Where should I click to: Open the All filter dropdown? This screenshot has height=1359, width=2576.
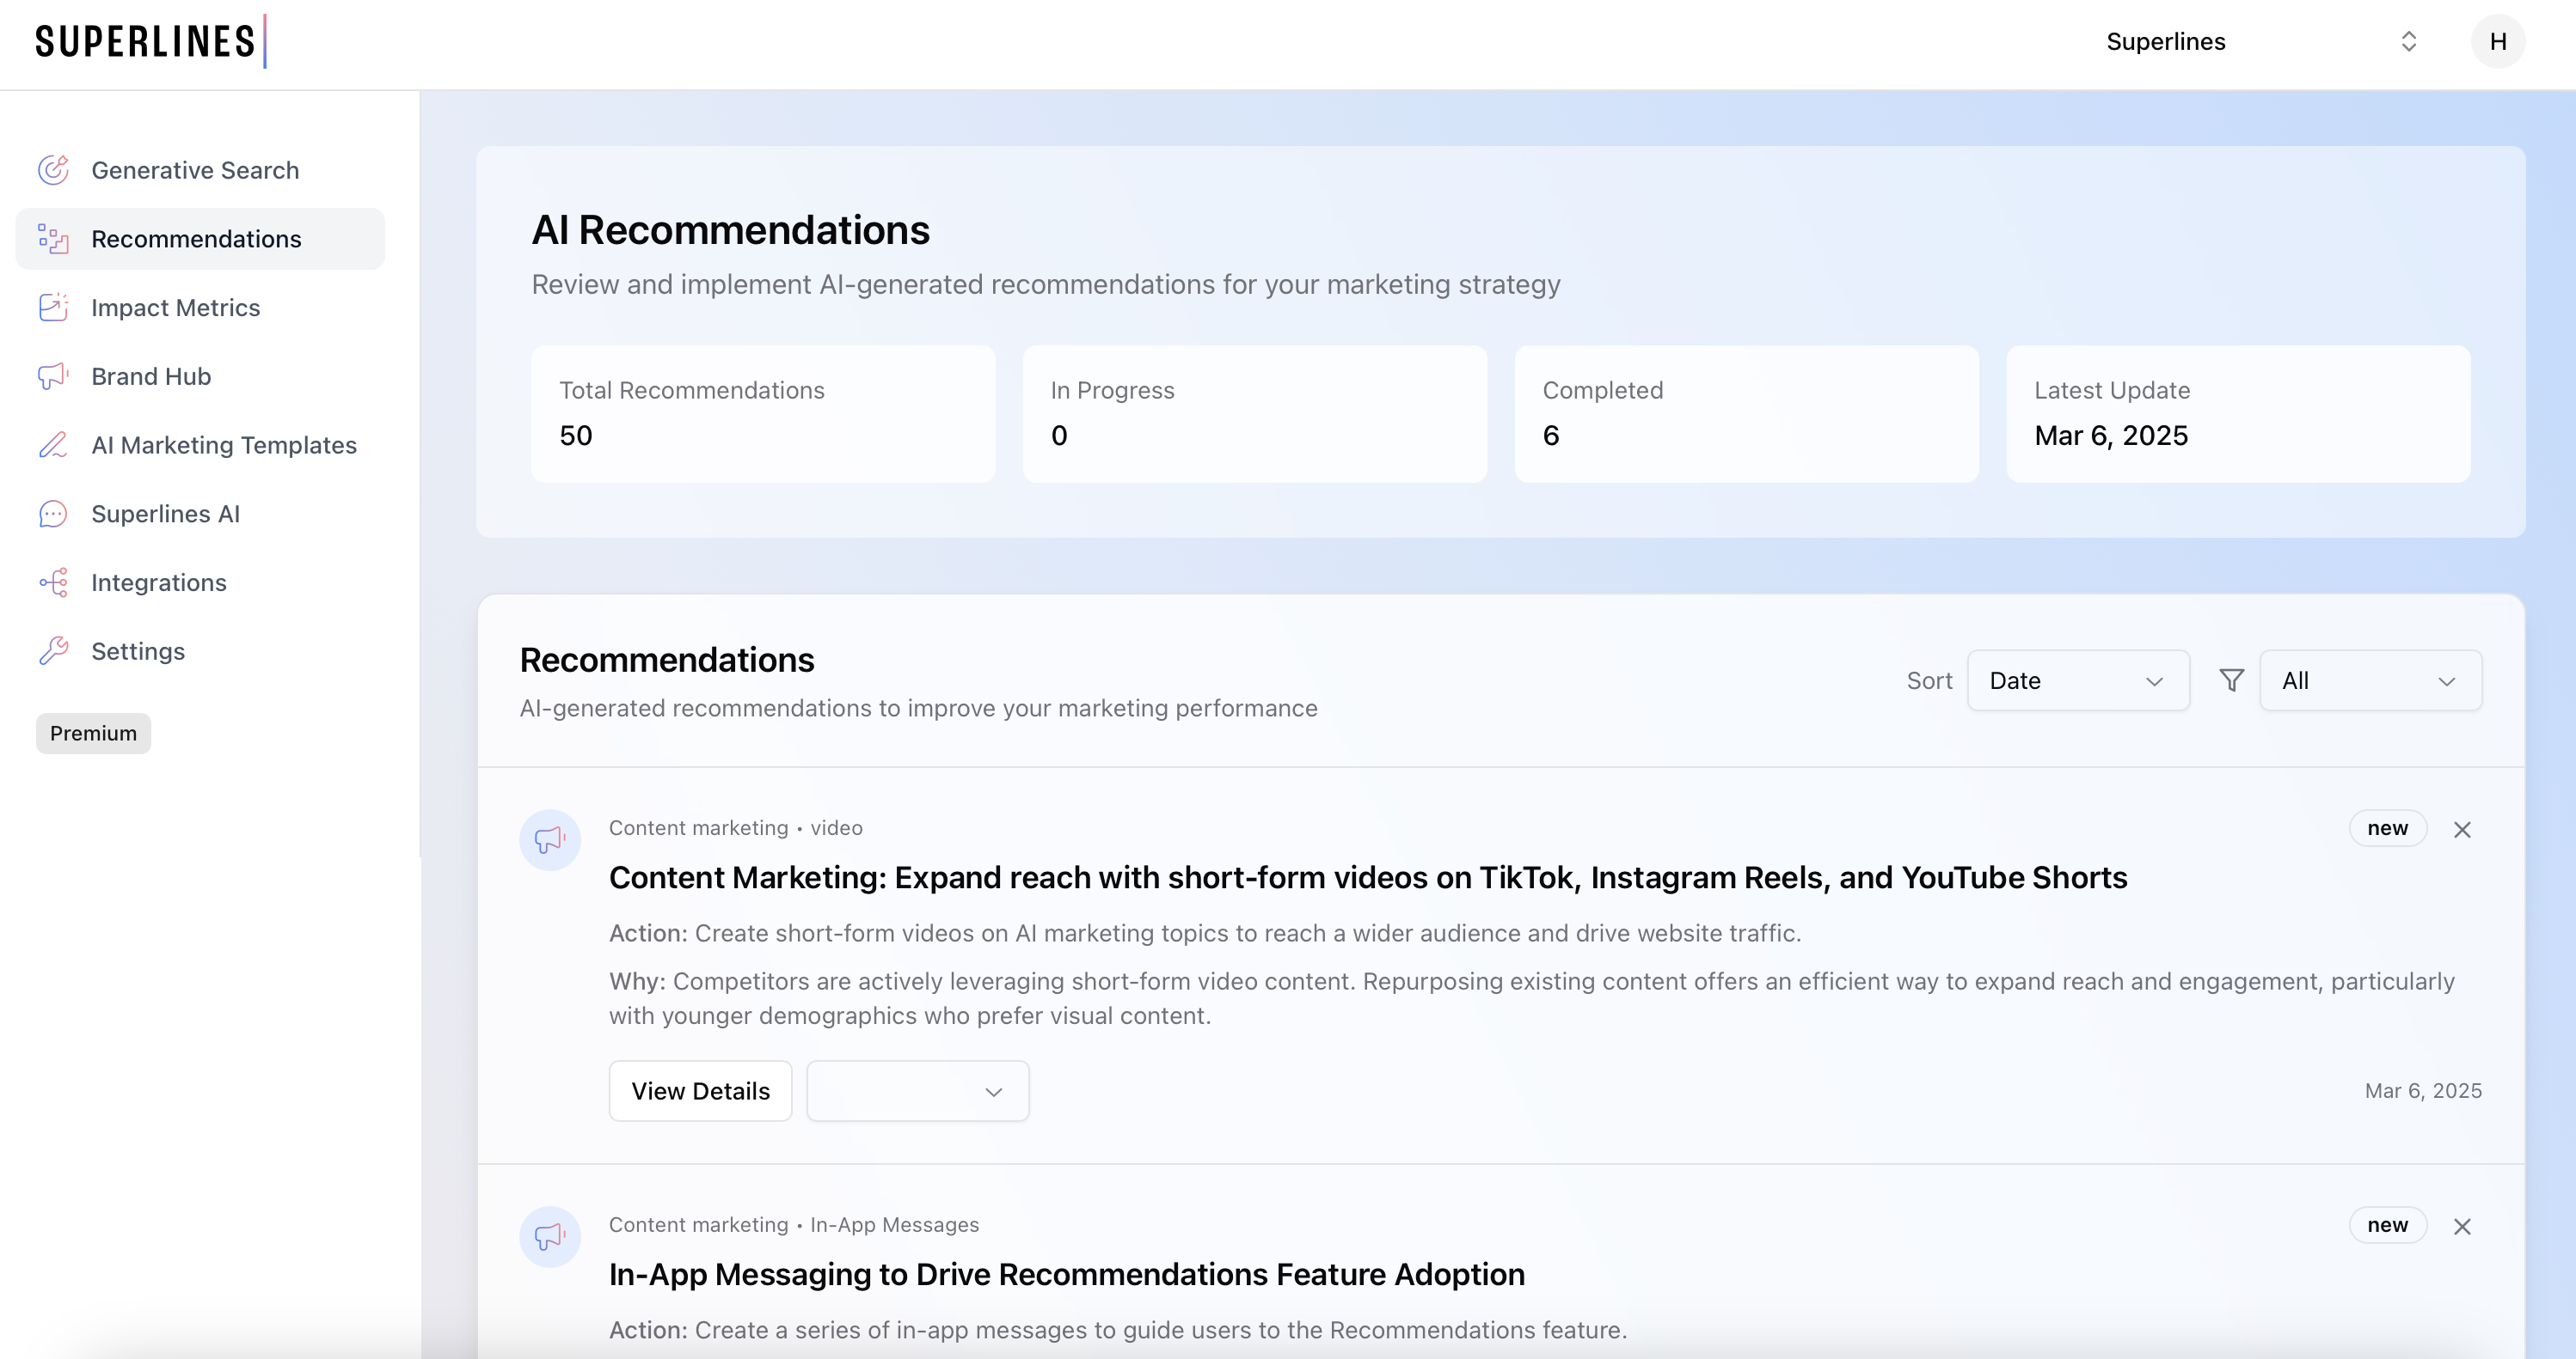[2369, 680]
